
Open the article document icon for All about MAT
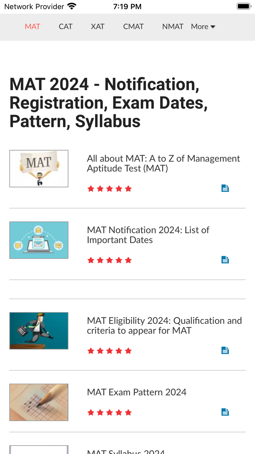(x=225, y=188)
